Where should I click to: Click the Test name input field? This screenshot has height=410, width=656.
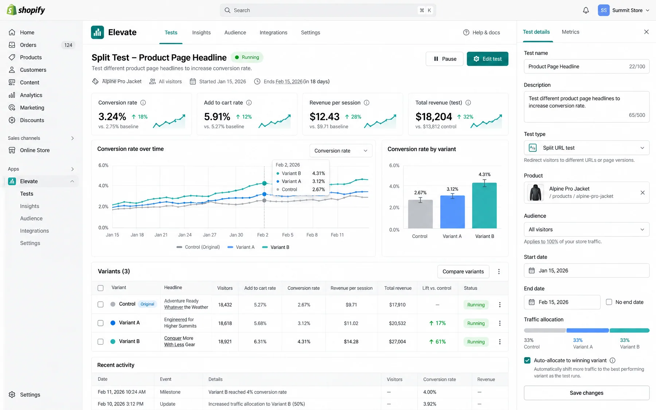coord(587,67)
